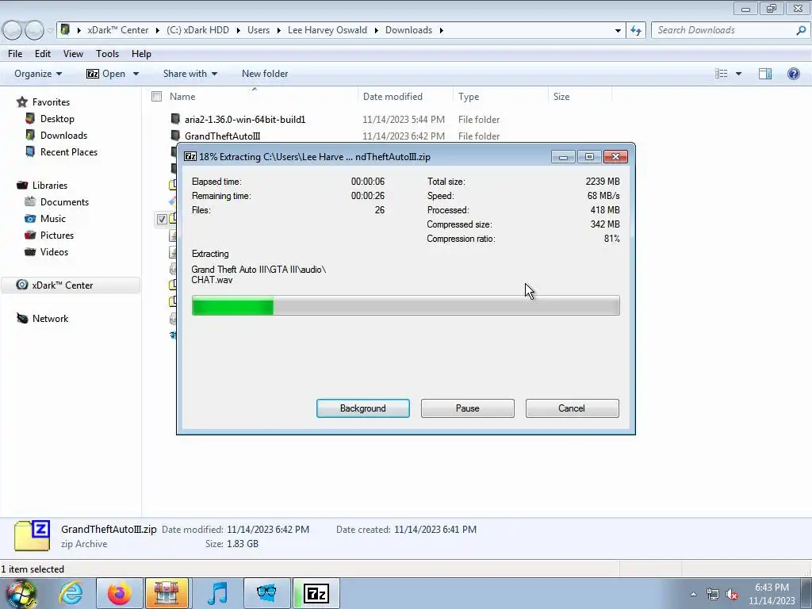Open the music note app on taskbar
The image size is (812, 609).
click(217, 593)
